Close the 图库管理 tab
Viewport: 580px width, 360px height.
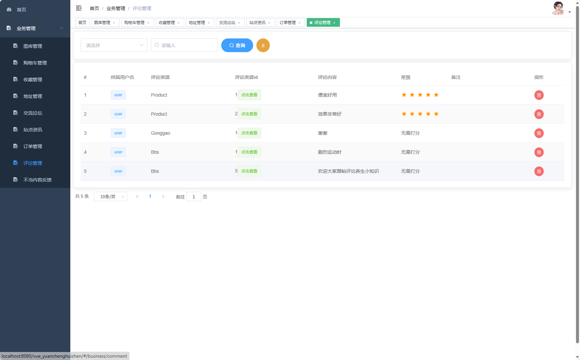tap(114, 23)
